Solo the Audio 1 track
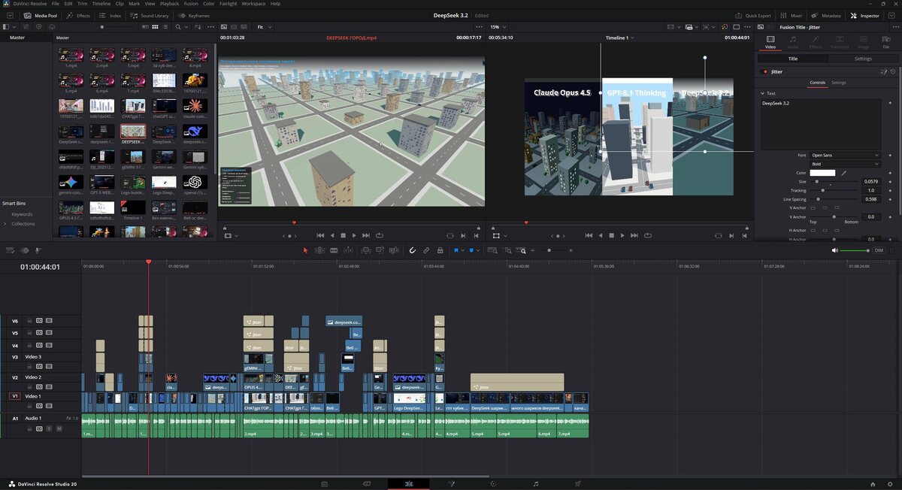The width and height of the screenshot is (902, 490). (50, 429)
